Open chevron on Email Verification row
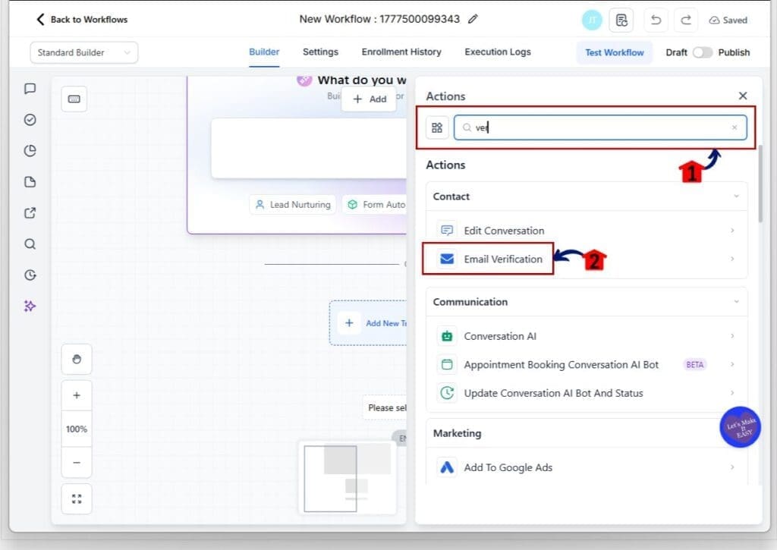 pyautogui.click(x=732, y=259)
